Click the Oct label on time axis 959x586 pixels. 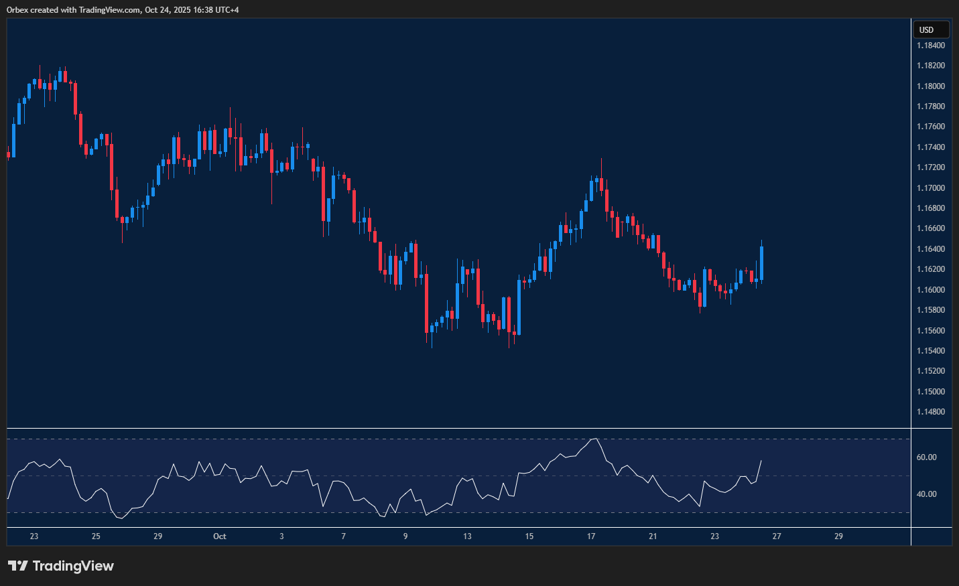click(220, 536)
